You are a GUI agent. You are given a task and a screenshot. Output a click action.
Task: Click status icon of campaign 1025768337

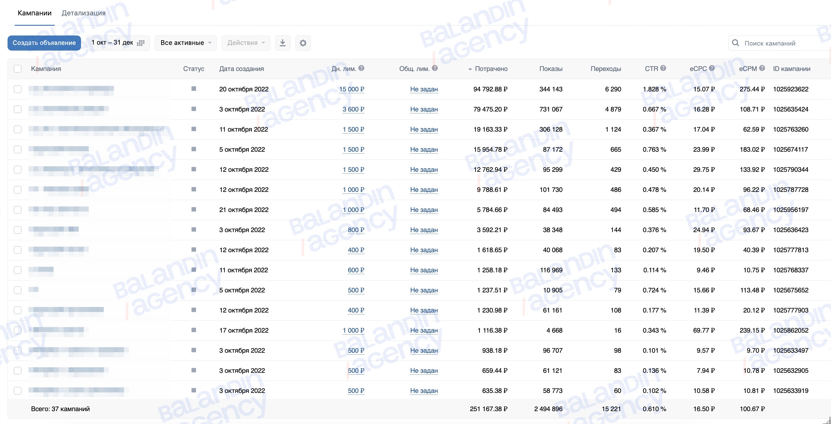(x=193, y=270)
